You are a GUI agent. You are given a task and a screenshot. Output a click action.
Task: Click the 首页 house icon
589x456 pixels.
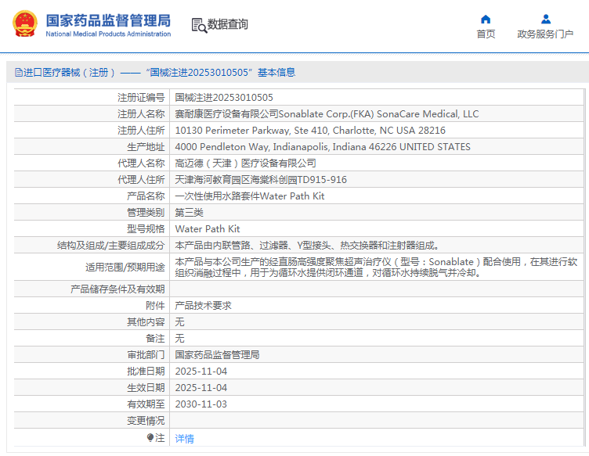click(x=486, y=19)
